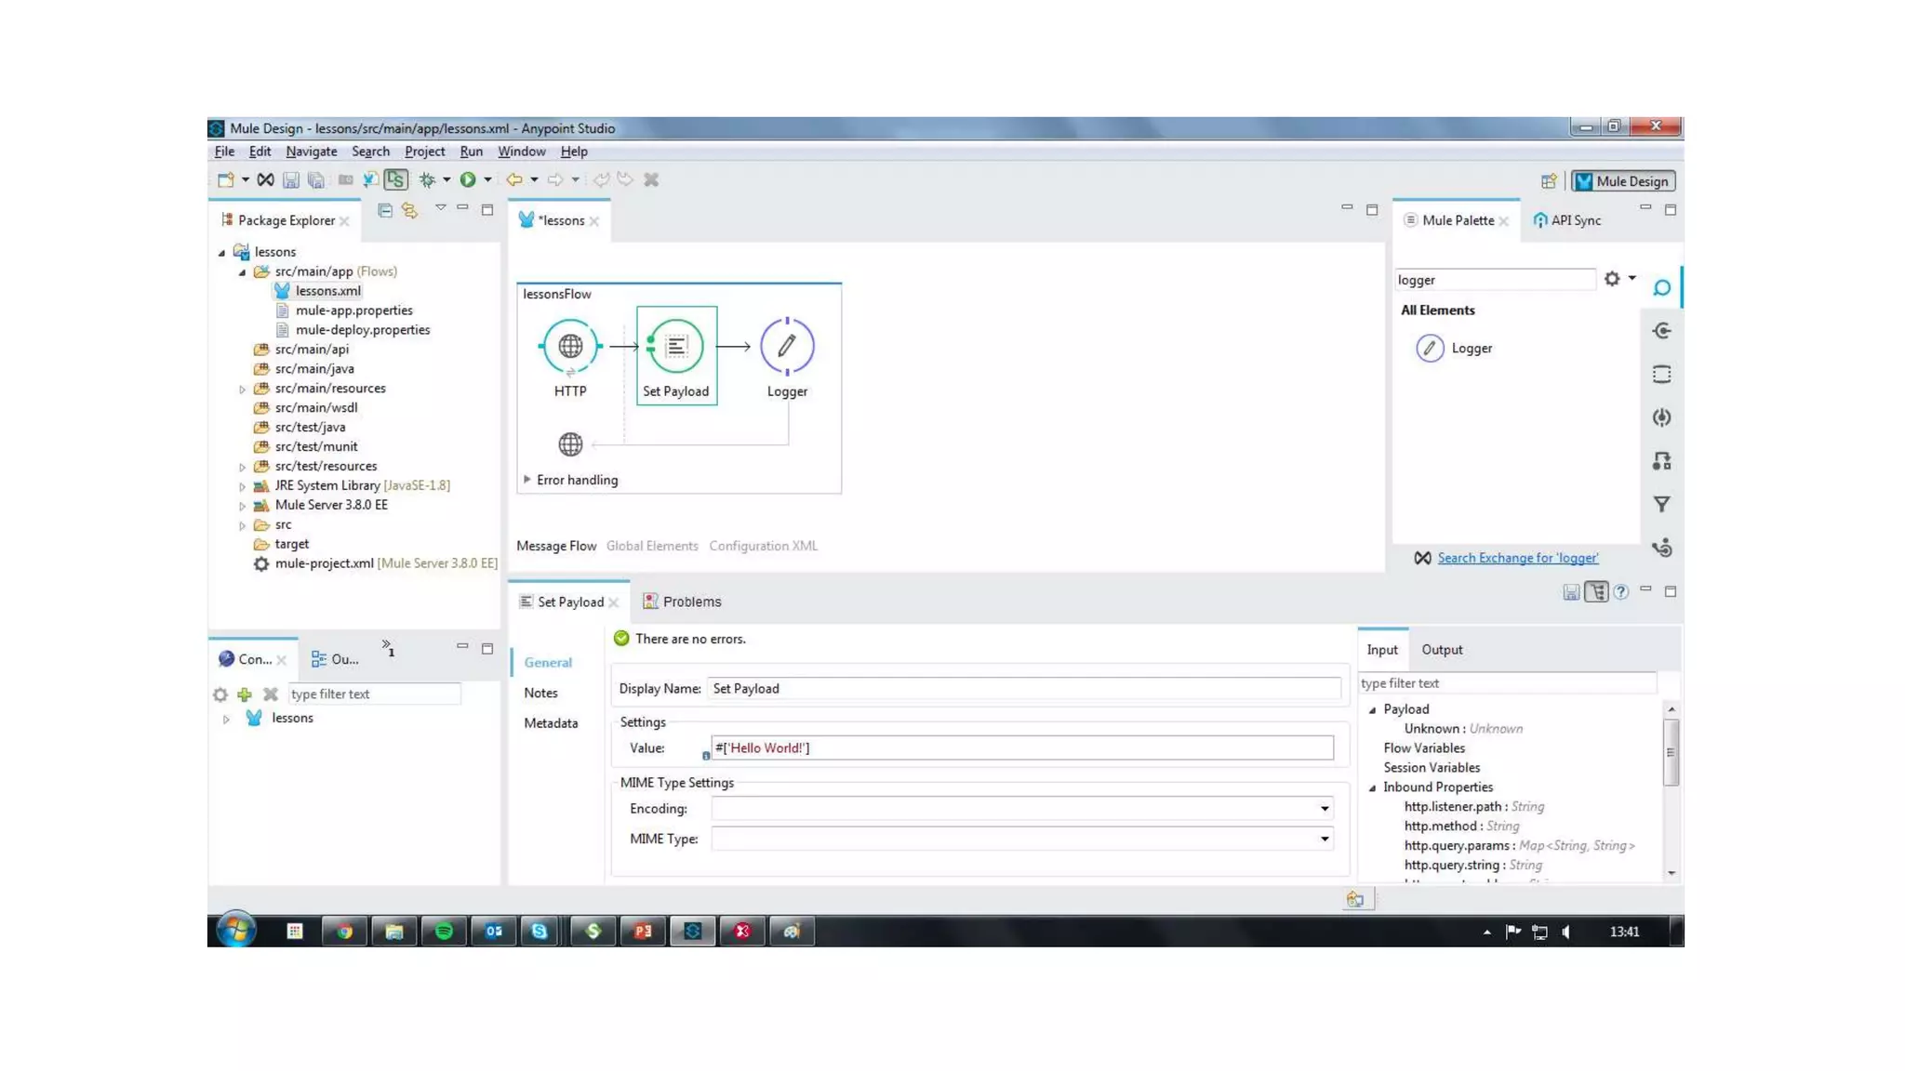Select the HTTP listener icon in lessonsFlow

point(570,347)
